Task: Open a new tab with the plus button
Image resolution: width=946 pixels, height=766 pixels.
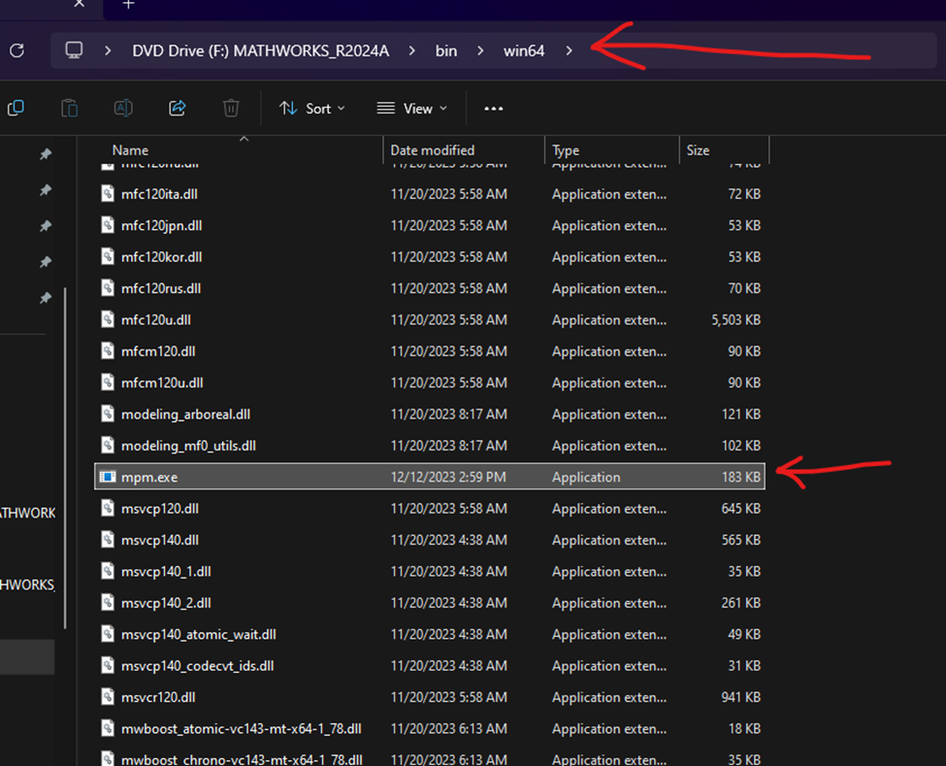Action: (x=128, y=4)
